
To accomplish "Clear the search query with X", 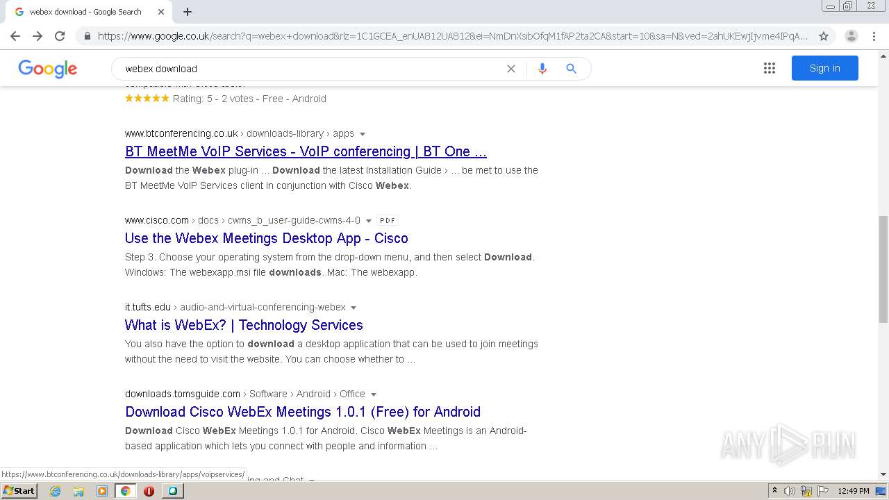I will [511, 69].
